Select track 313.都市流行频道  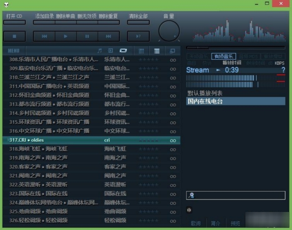91,105
